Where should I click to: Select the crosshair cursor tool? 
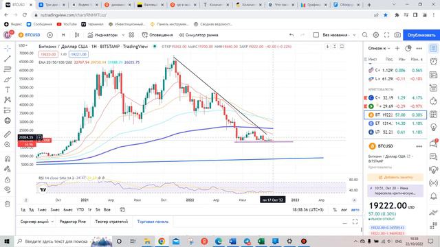coord(8,49)
